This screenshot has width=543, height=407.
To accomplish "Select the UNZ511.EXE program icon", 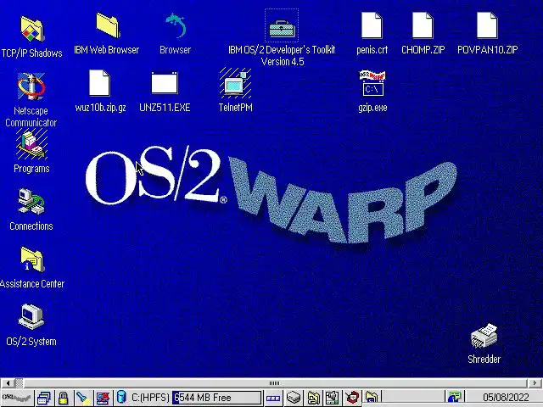I will coord(165,83).
